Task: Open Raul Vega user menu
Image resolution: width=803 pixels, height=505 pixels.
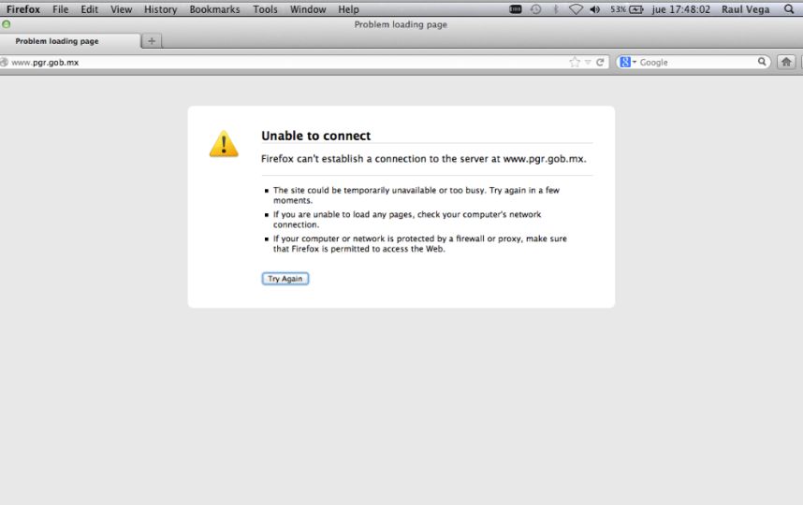Action: [x=745, y=9]
